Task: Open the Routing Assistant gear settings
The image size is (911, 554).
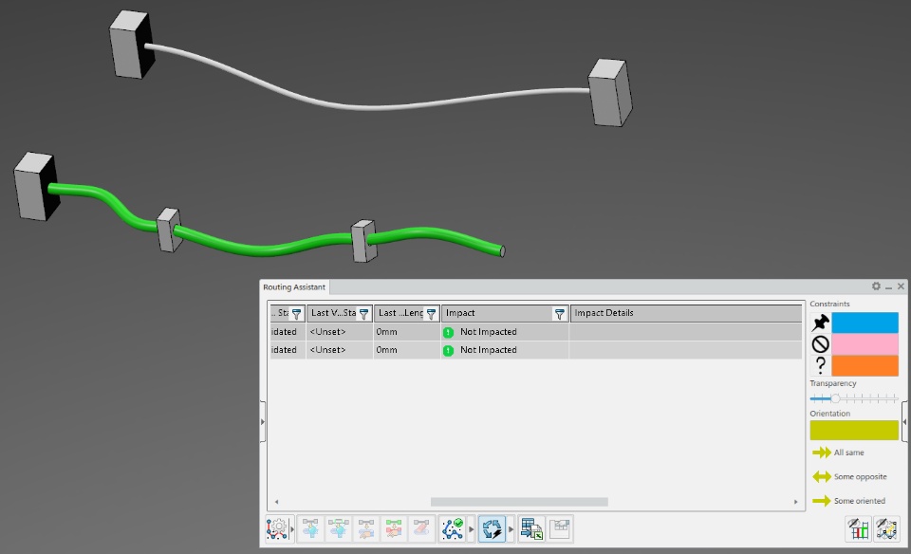Action: point(876,286)
